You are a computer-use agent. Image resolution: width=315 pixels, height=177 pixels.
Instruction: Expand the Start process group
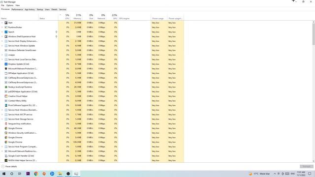click(2, 23)
